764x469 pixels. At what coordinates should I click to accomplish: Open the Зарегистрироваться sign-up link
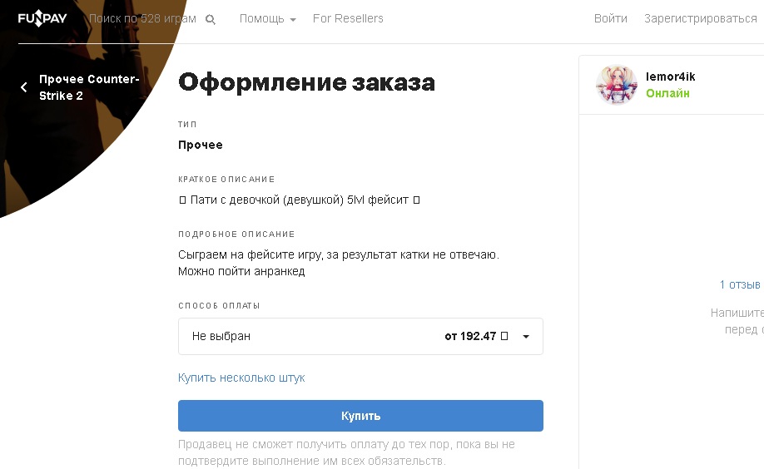[700, 19]
